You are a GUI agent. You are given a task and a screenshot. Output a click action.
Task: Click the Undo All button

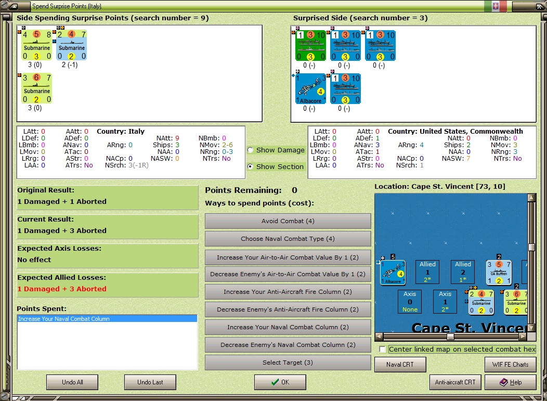tap(72, 382)
